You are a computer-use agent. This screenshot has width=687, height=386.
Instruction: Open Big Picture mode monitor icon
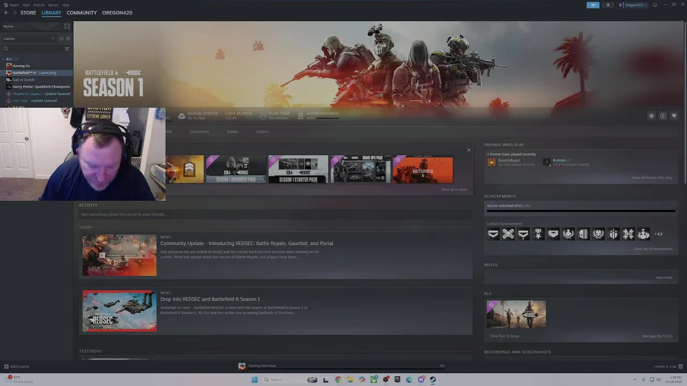coord(655,5)
